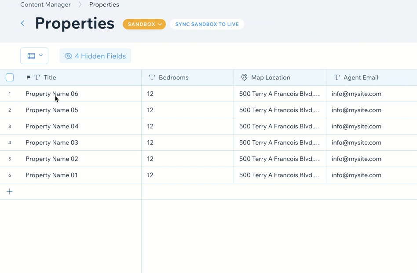Viewport: 417px width, 273px height.
Task: Show the 4 Hidden Fields
Action: tap(95, 56)
